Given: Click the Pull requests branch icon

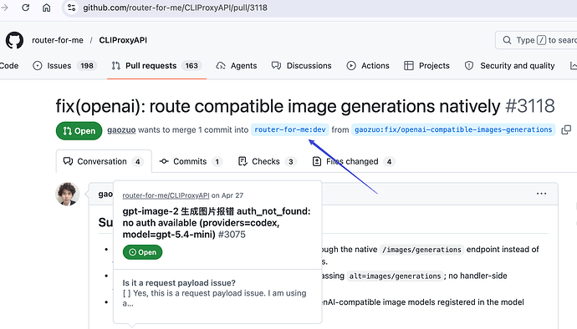Looking at the screenshot, I should click(116, 66).
